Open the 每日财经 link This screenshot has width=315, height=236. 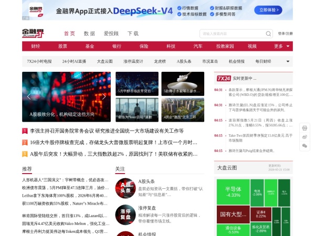[x=263, y=61]
